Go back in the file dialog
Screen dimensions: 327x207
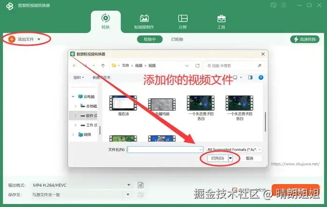[x=74, y=65]
